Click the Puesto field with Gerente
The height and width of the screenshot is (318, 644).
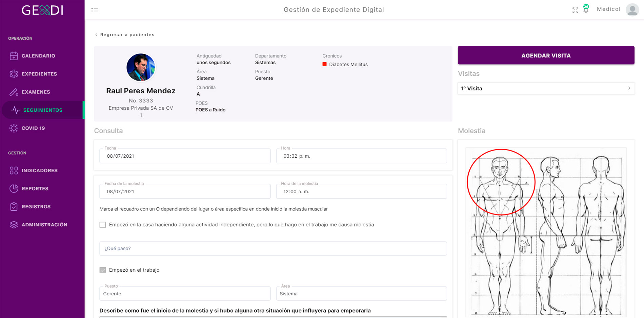tap(185, 294)
